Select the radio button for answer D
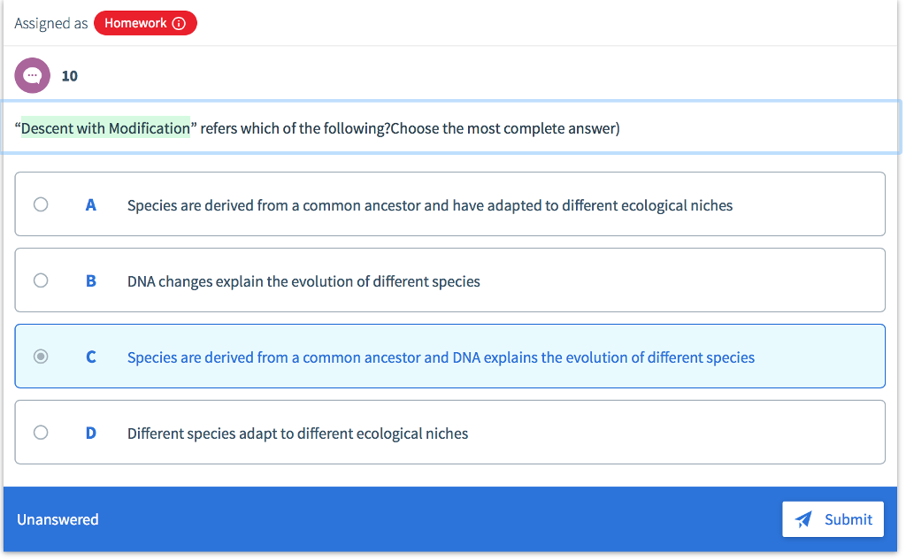This screenshot has height=560, width=906. [40, 432]
